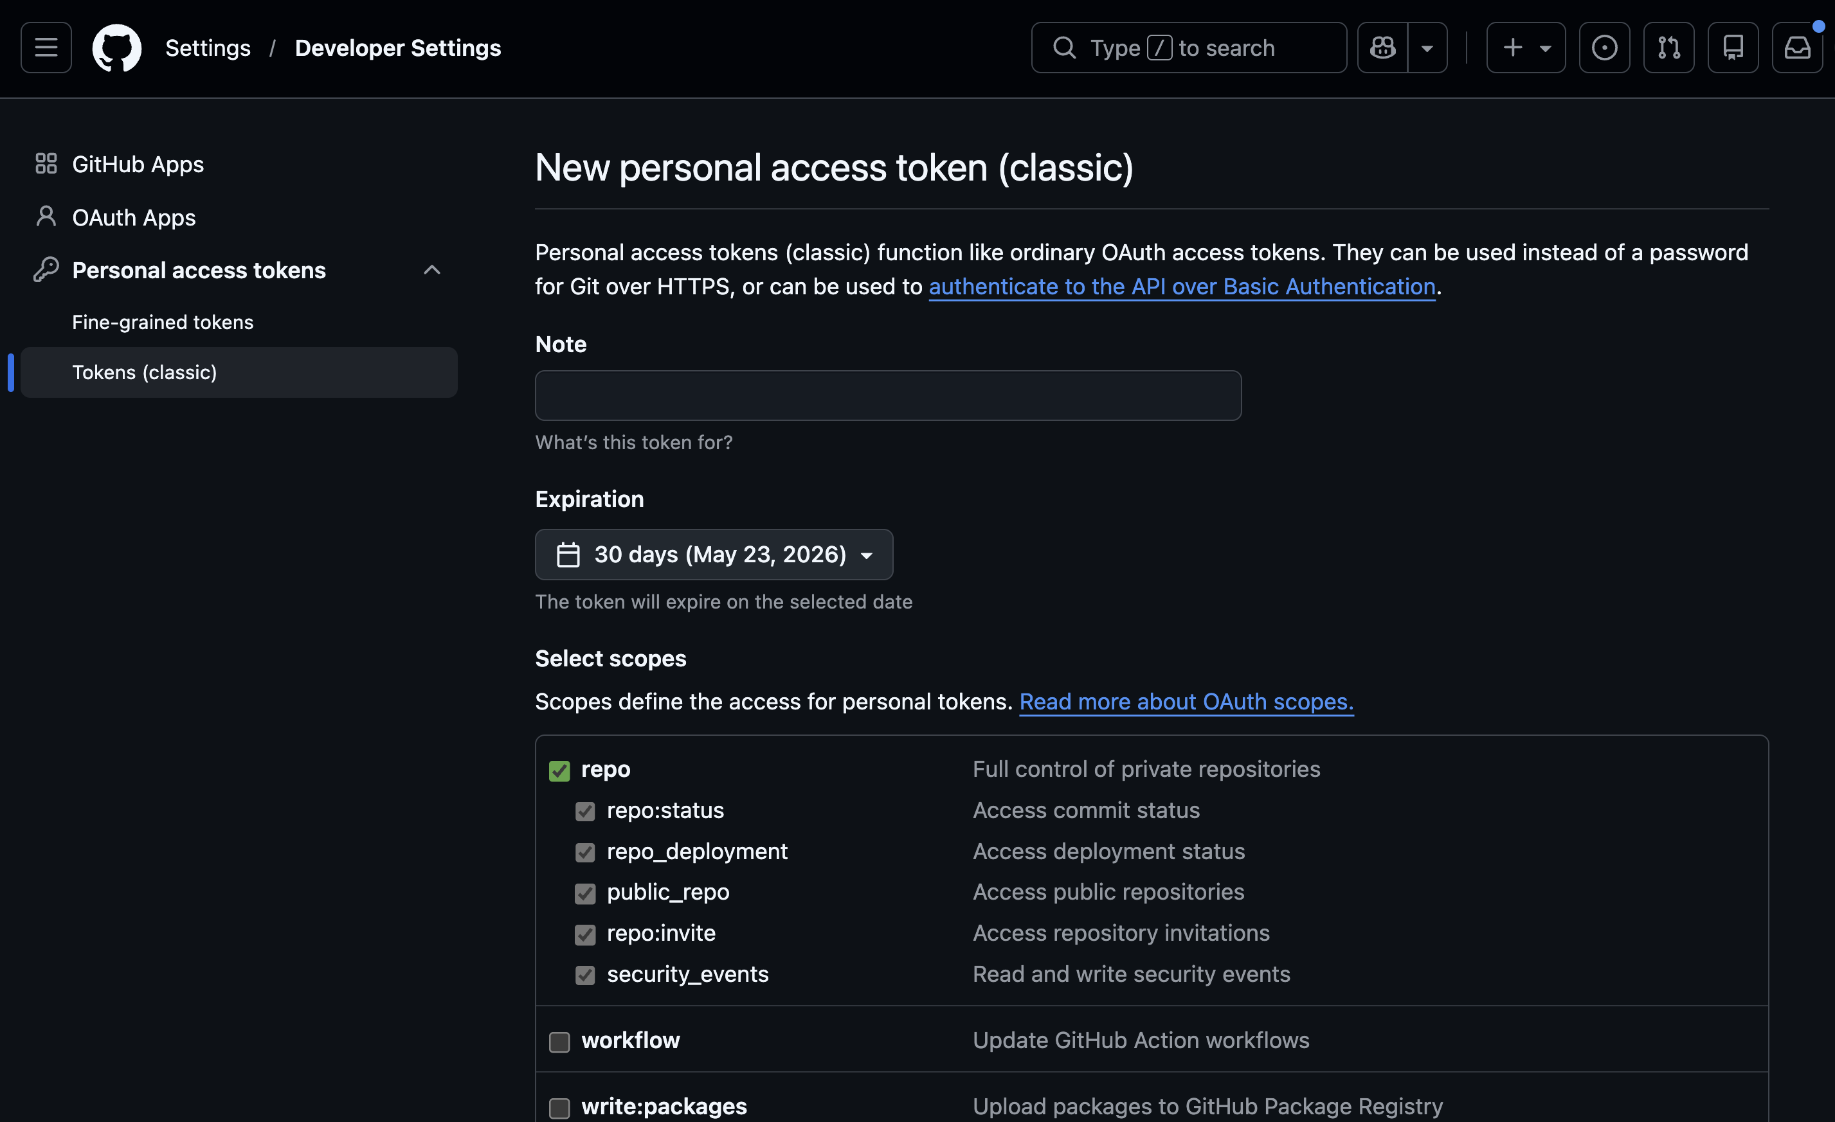Click the repo:invite scope label

662,933
